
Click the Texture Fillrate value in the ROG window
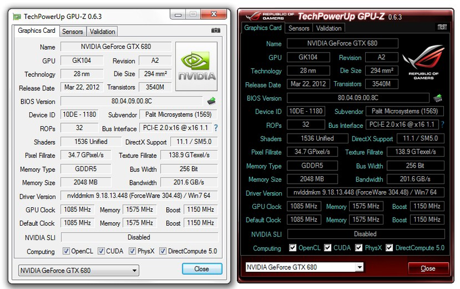tap(415, 152)
